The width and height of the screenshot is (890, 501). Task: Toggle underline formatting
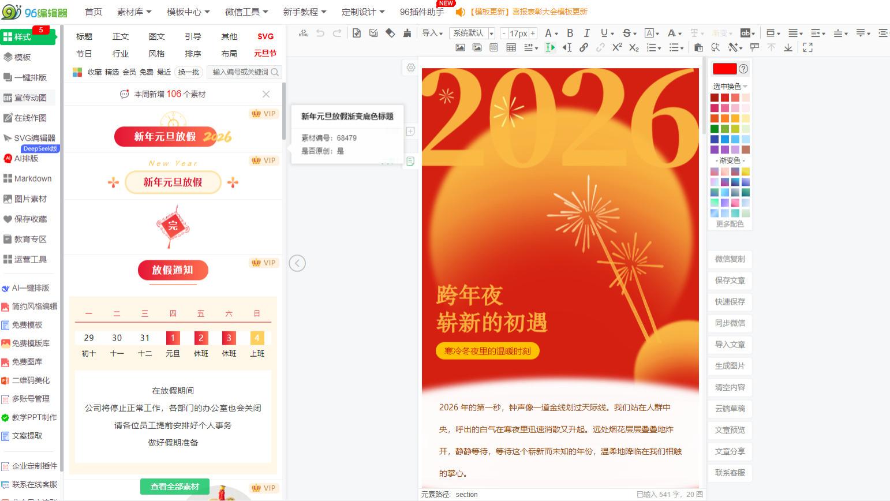tap(603, 33)
